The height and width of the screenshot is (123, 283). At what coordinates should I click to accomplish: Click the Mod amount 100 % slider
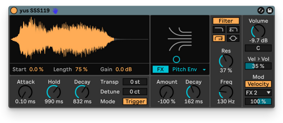[258, 101]
